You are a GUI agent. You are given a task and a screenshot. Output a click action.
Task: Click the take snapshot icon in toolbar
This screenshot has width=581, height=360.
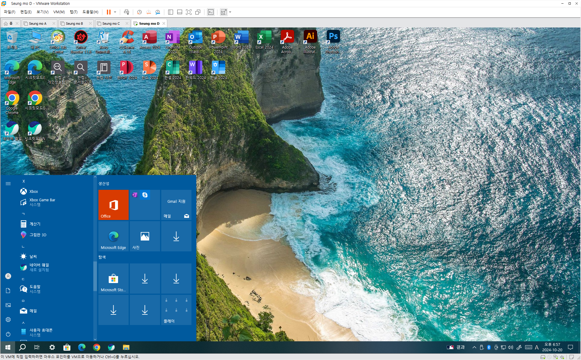139,12
